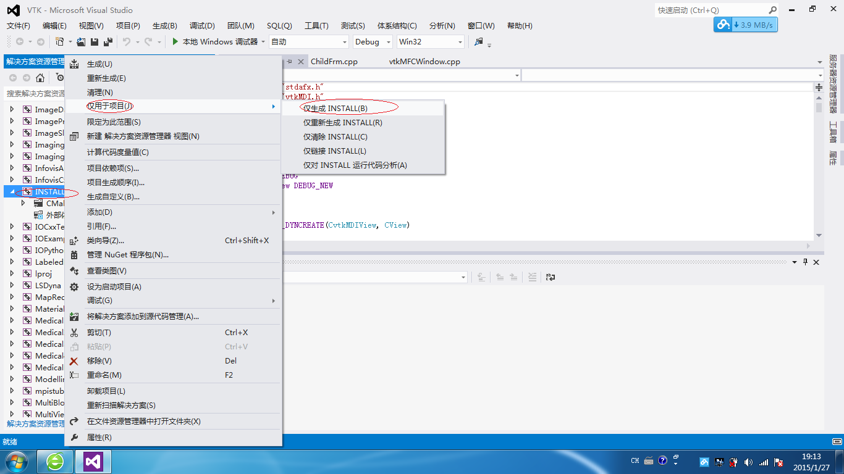
Task: Open the 服务器资源管理器 side tab
Action: click(x=833, y=85)
